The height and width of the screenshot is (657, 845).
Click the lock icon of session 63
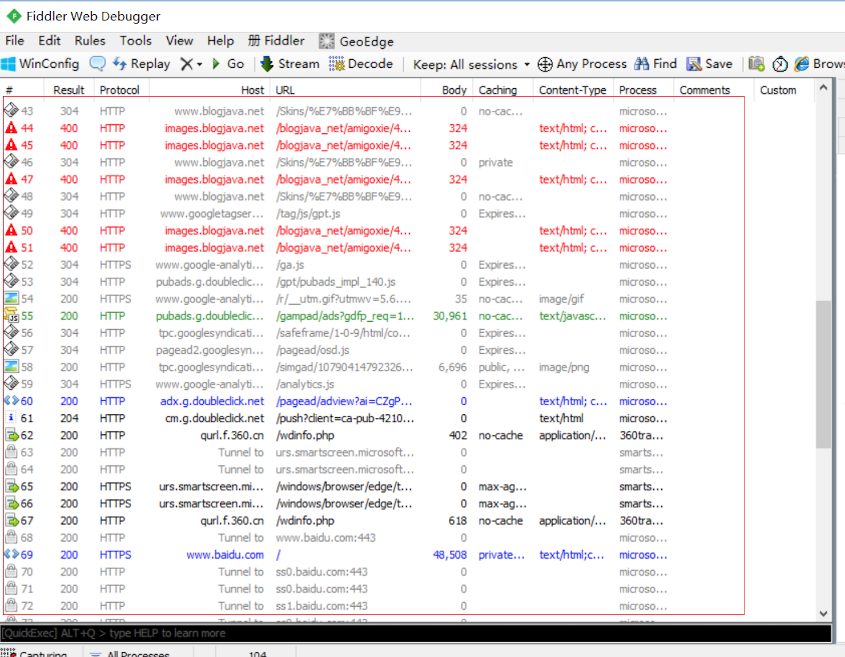pyautogui.click(x=11, y=452)
